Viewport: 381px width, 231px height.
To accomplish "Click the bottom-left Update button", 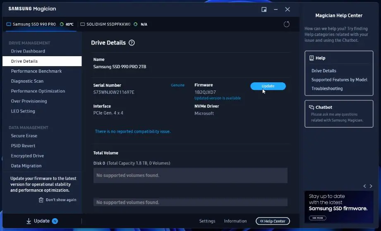I will [42, 221].
